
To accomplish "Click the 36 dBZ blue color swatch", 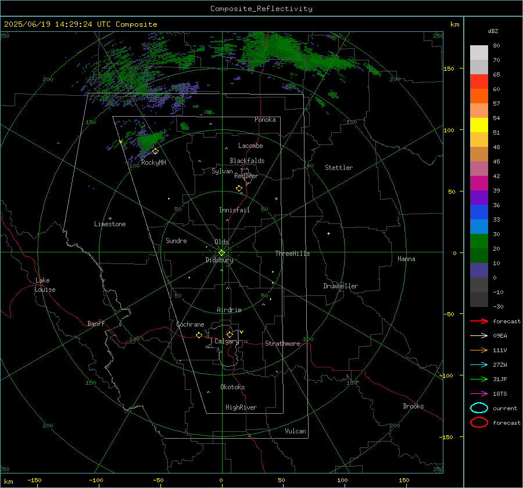I will pyautogui.click(x=479, y=212).
